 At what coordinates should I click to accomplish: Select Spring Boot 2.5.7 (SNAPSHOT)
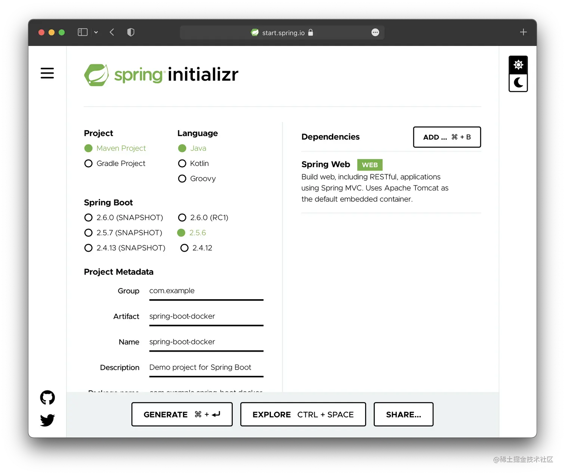click(x=123, y=233)
